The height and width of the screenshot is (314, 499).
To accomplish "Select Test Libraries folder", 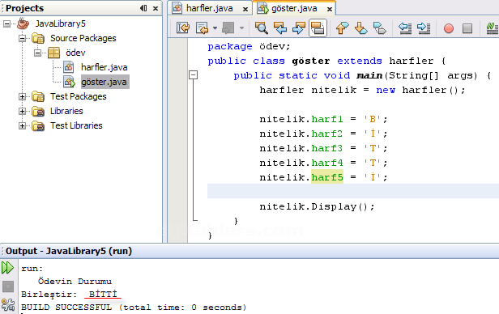I will [76, 126].
